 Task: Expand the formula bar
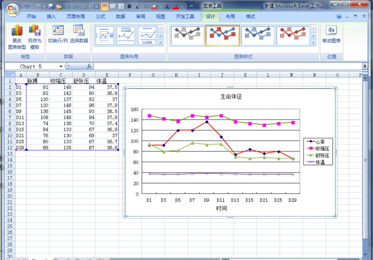point(365,66)
